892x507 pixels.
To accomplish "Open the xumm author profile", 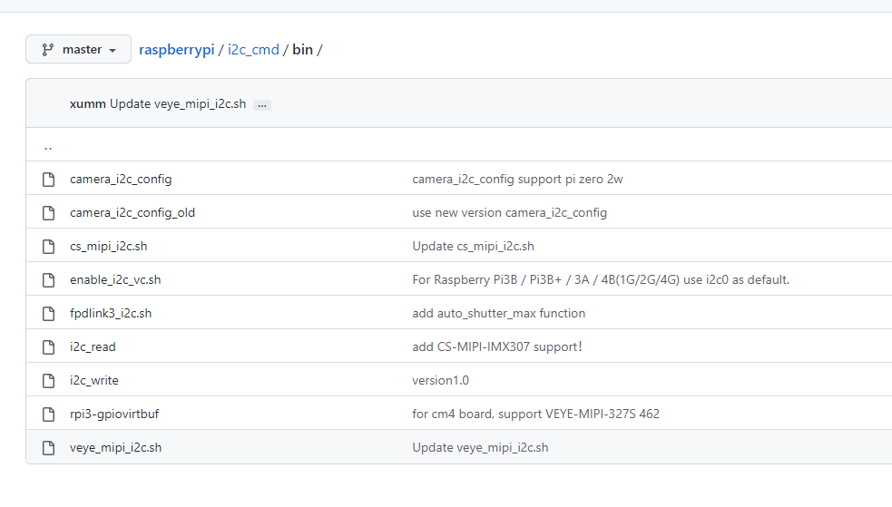I will click(87, 104).
